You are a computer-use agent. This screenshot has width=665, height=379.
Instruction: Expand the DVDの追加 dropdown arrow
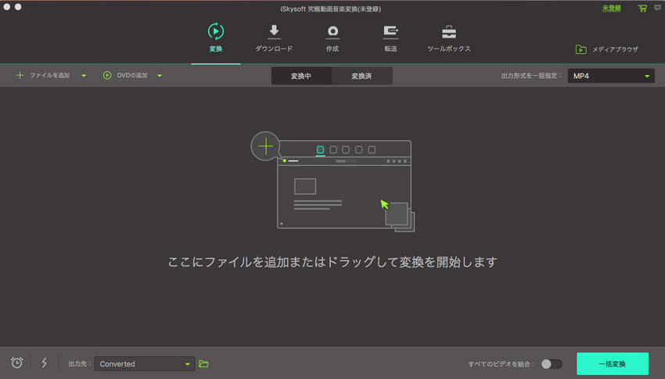(x=160, y=75)
